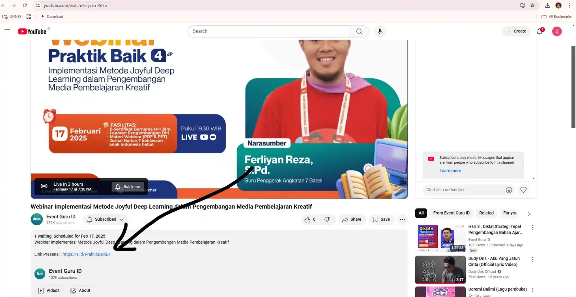Viewport: 576px width, 297px height.
Task: Go back with browser back arrow
Action: click(x=3, y=5)
